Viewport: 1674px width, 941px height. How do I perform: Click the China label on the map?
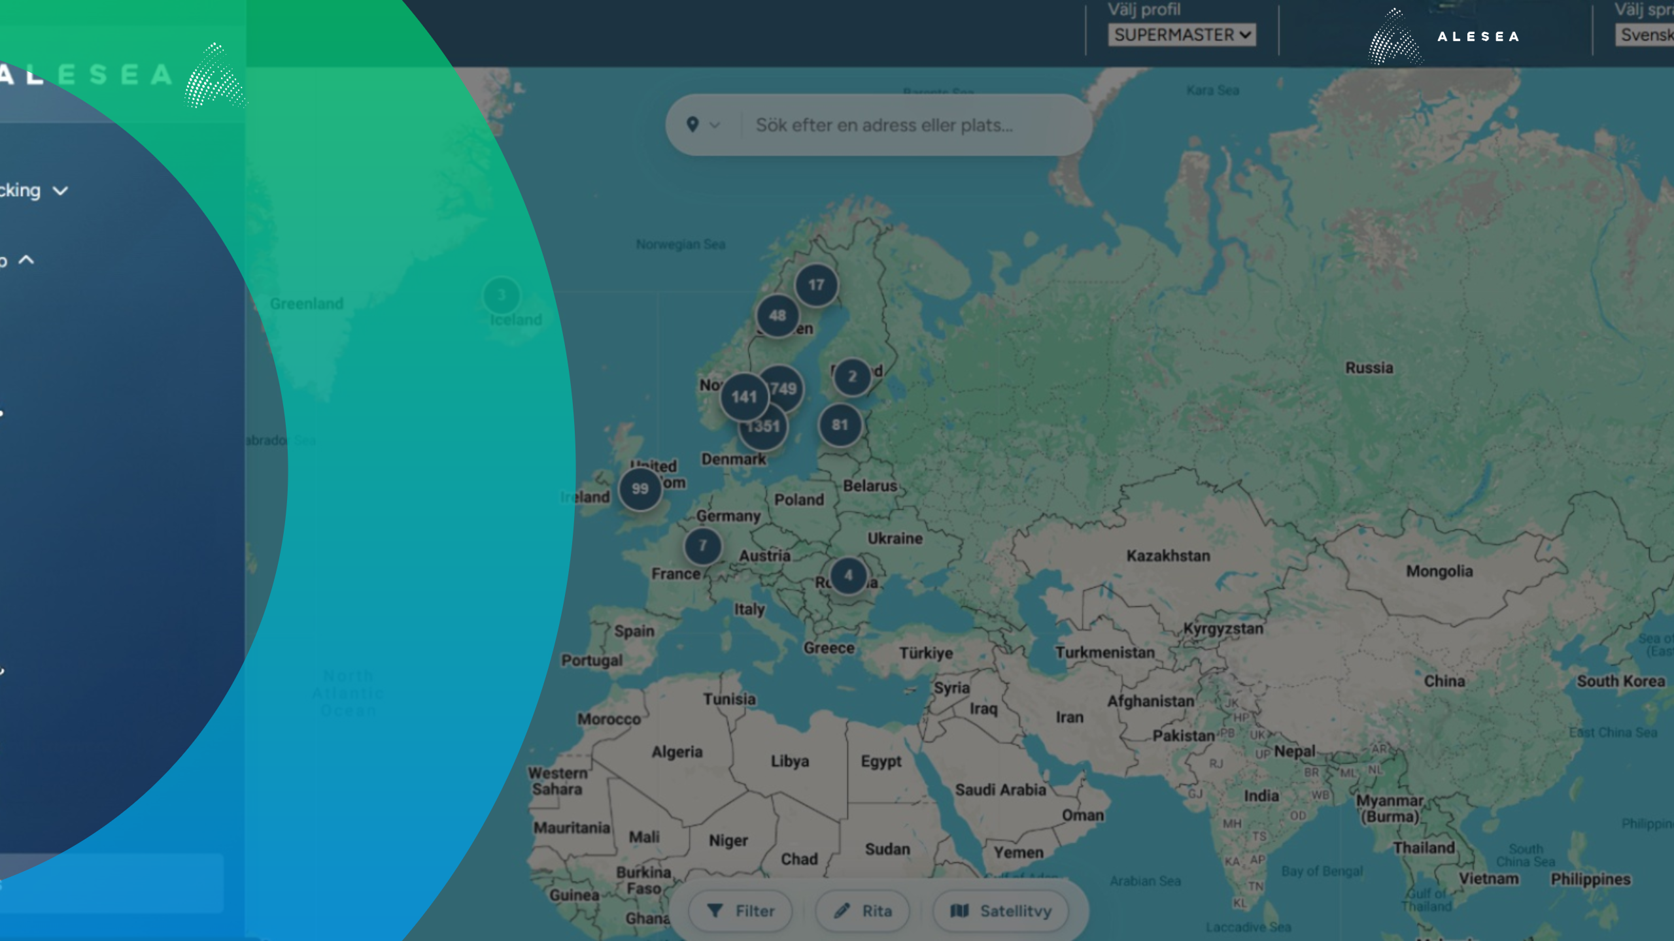click(x=1444, y=681)
